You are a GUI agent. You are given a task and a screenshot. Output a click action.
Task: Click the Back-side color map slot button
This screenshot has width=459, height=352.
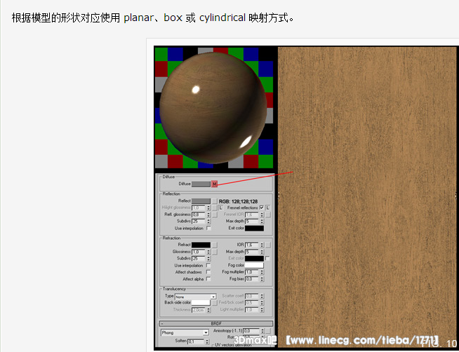[215, 303]
